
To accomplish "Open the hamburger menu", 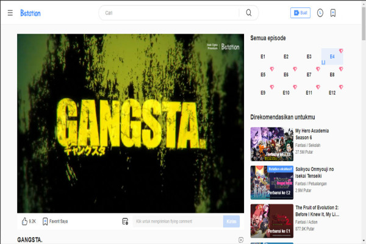I will (10, 13).
